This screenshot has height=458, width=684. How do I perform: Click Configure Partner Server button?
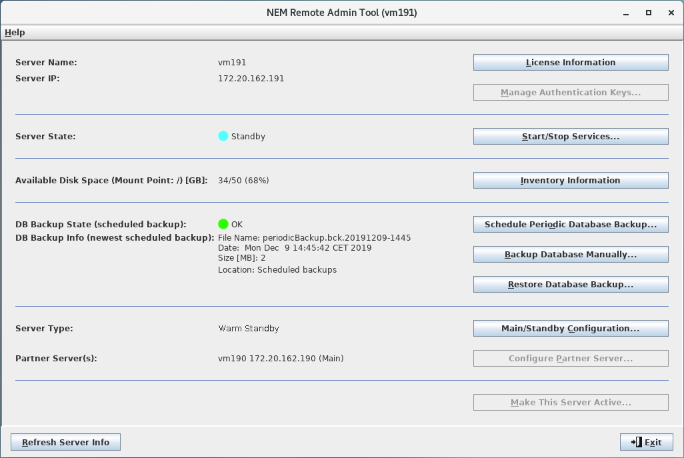[571, 358]
